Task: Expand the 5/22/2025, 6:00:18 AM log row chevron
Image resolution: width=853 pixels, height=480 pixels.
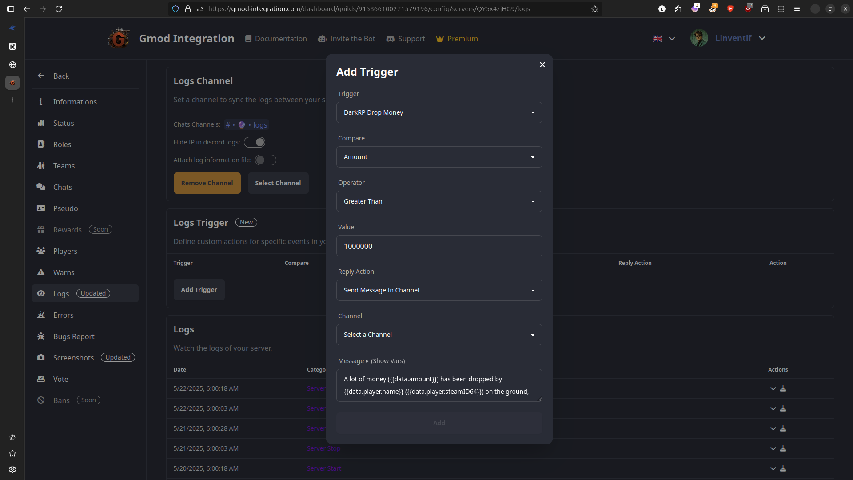Action: [x=773, y=389]
